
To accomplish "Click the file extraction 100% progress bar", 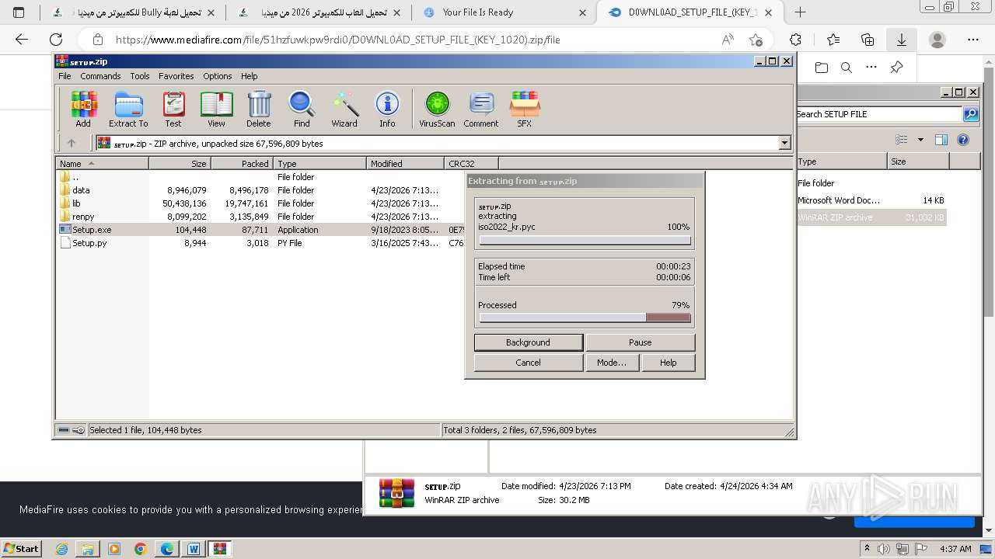I will [585, 240].
